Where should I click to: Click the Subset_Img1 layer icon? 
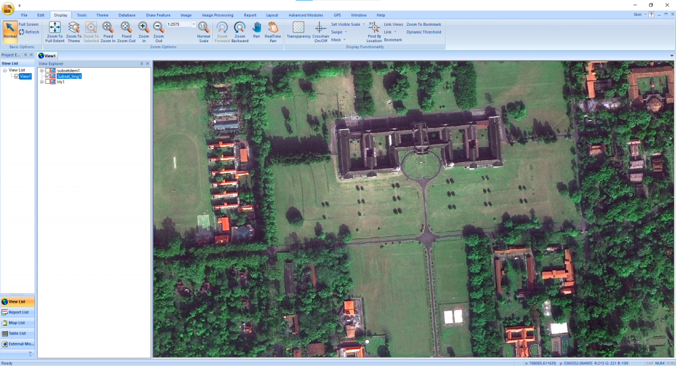click(x=53, y=76)
